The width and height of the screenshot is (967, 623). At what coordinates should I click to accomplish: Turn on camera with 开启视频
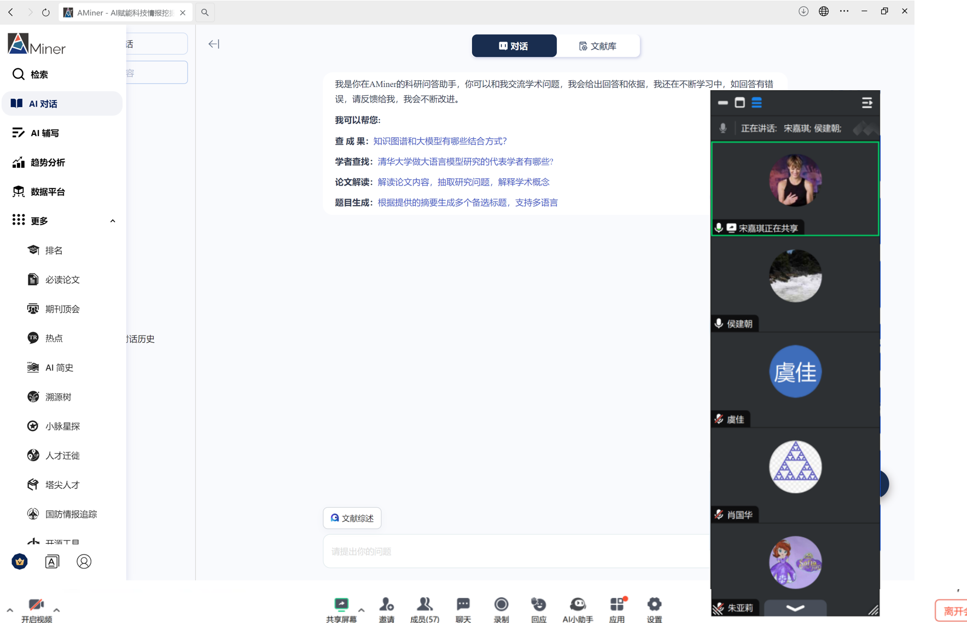tap(36, 606)
